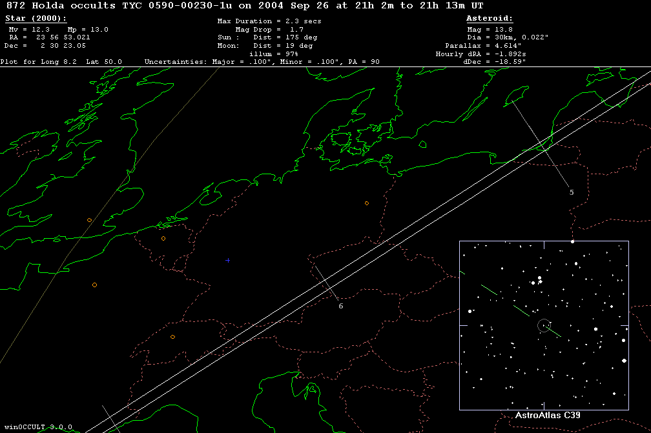Click the Max Duration 2.3 secs value
This screenshot has height=433, width=651.
[x=269, y=21]
